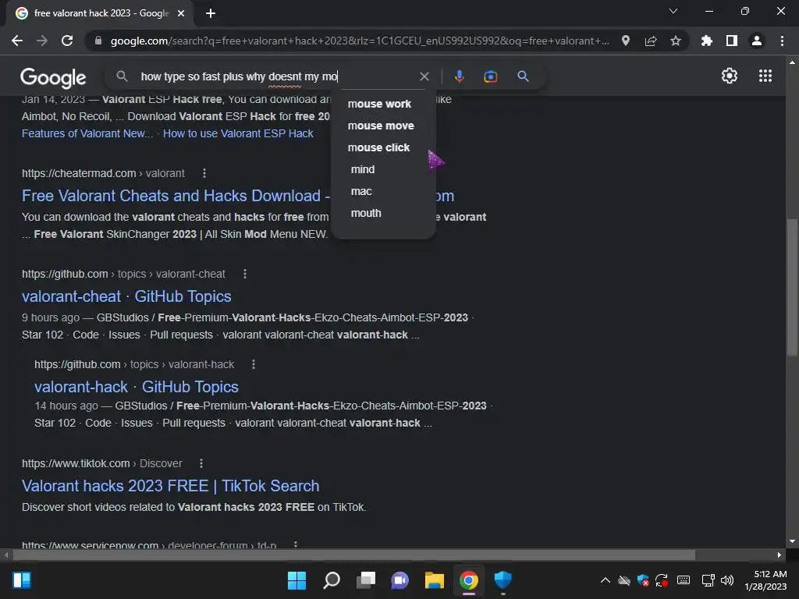Screen dimensions: 799x599
Task: Start a search by voice
Action: (459, 76)
